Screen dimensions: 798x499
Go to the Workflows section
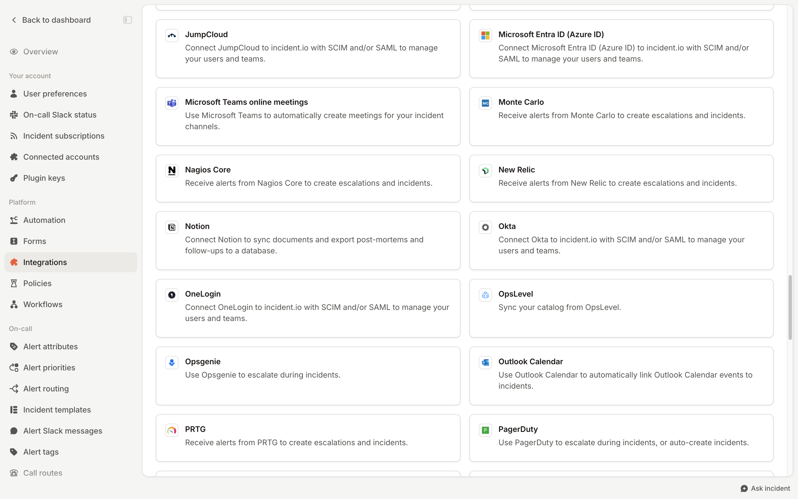pos(71,304)
